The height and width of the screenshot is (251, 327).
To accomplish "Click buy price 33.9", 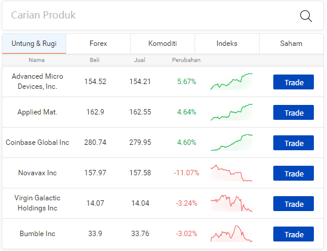I will tap(95, 234).
